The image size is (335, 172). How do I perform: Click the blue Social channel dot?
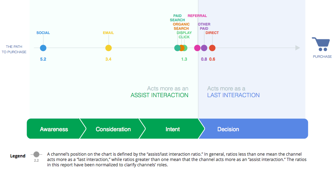(43, 48)
